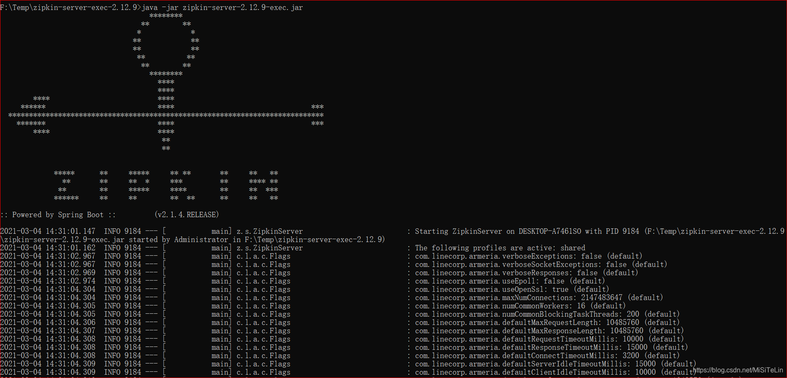
Task: Click the defaultMaxResponseLength: 10485760 message
Action: coord(549,331)
